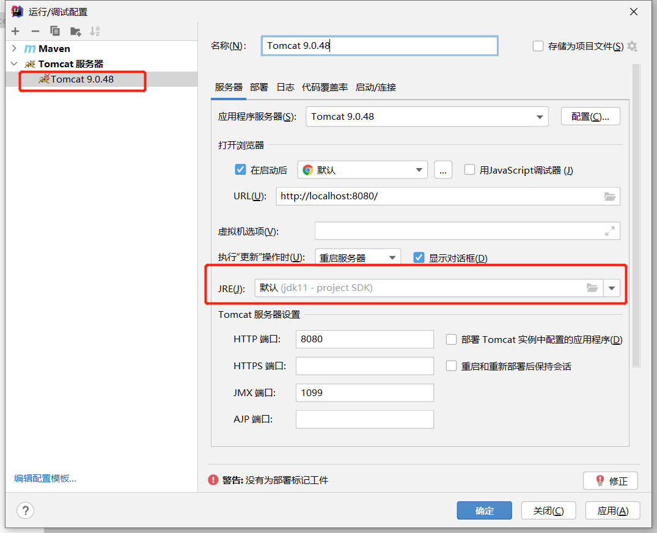Click the IntelliJ dialog title icon
Screen dimensions: 657x533
coord(17,12)
